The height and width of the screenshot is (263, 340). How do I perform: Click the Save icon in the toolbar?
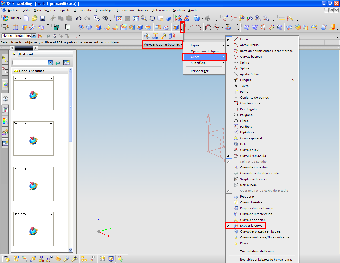[43, 18]
